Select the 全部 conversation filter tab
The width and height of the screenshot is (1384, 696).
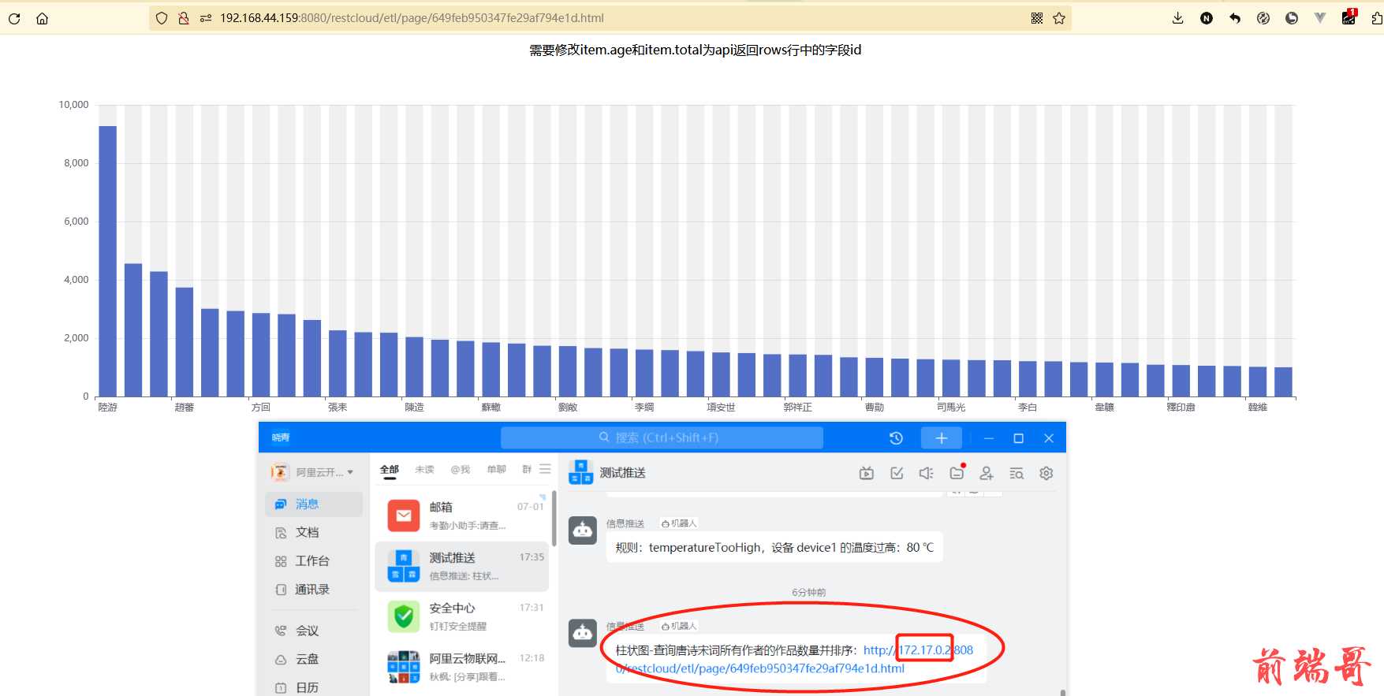pos(390,469)
